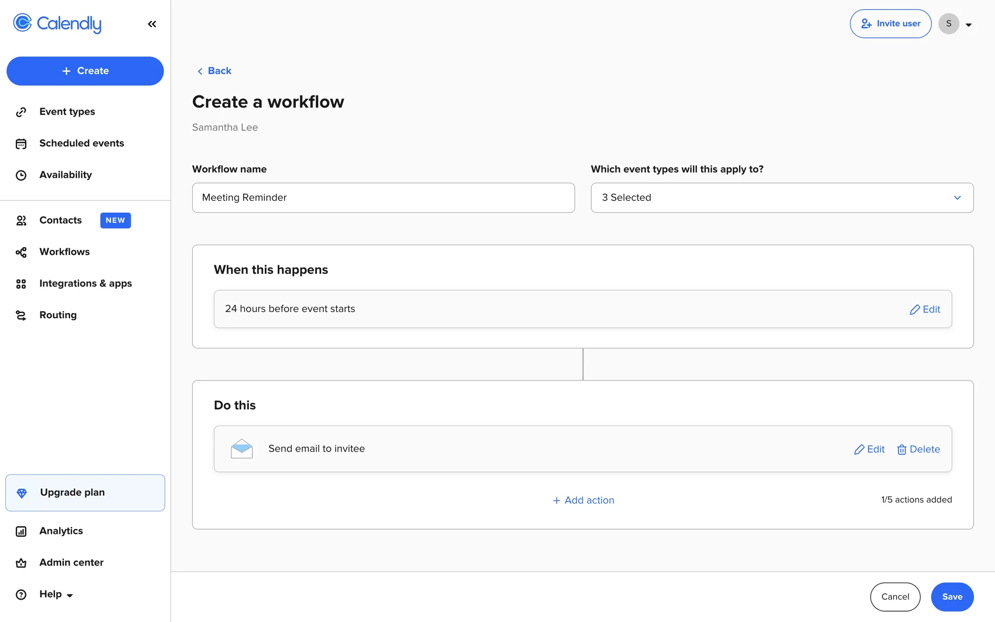This screenshot has height=622, width=995.
Task: Click the Scheduled events calendar icon
Action: (21, 144)
